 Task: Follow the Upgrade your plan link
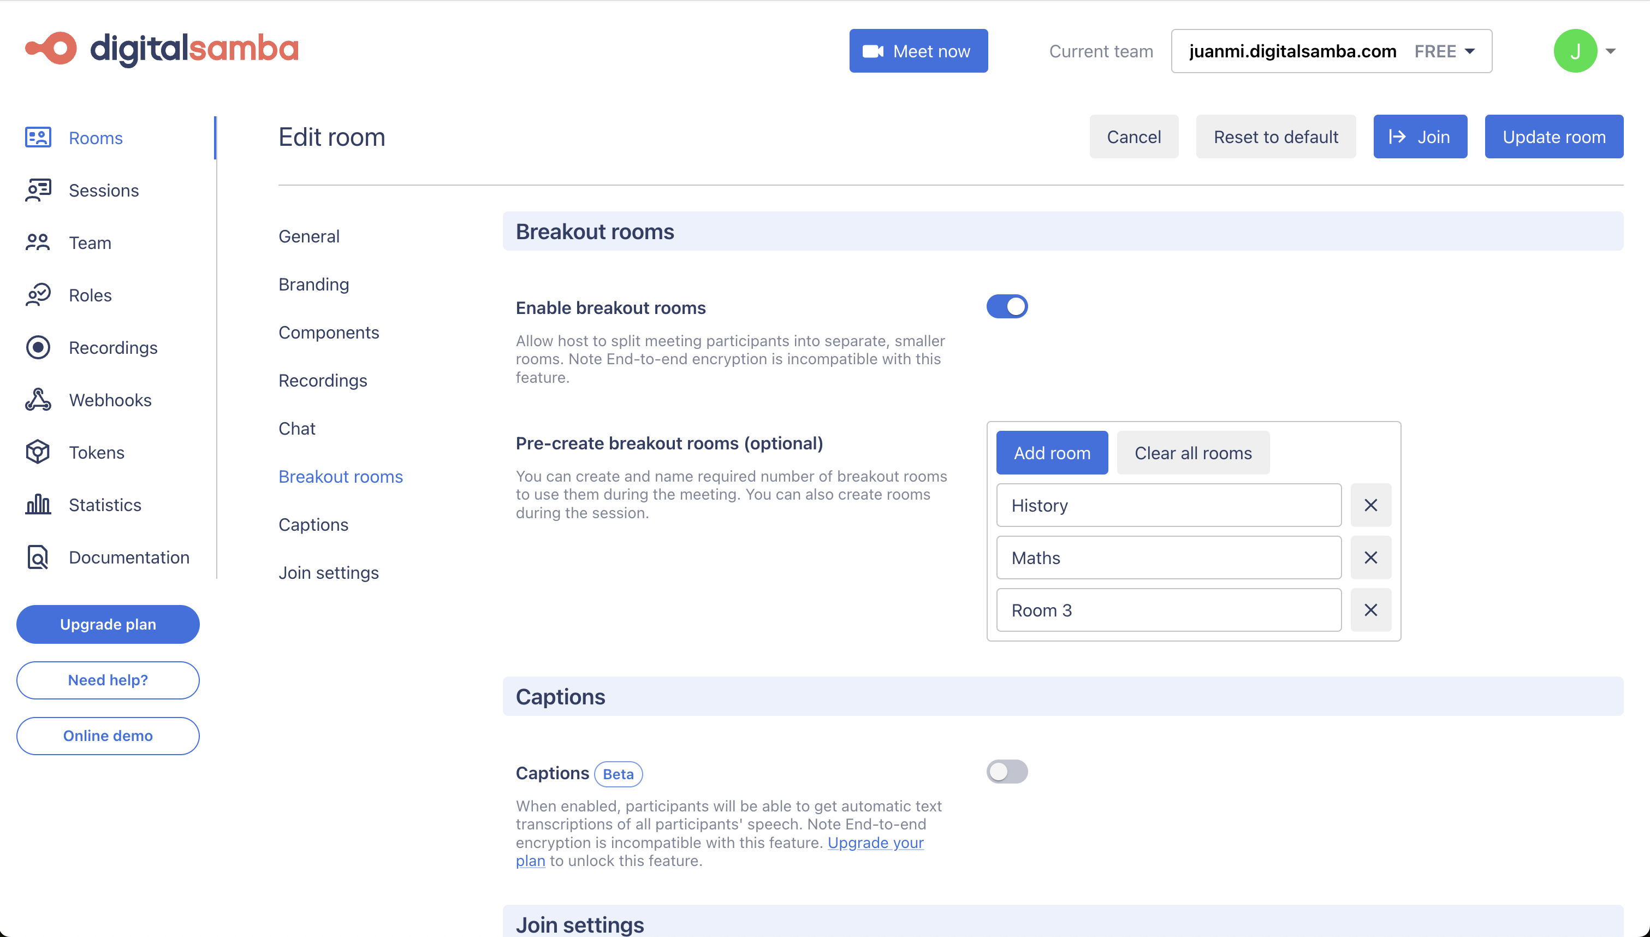pos(875,843)
